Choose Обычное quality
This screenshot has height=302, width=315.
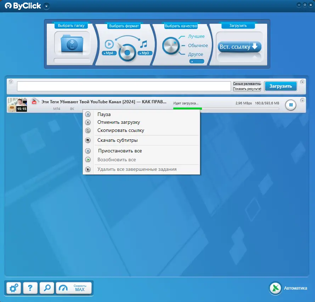198,46
